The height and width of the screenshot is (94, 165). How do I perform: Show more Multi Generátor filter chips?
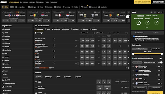[x=161, y=62]
